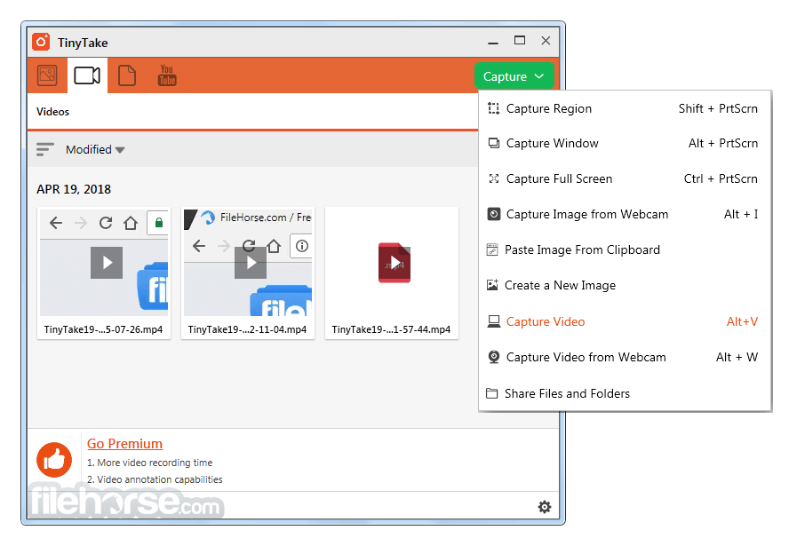This screenshot has width=789, height=546.
Task: Click the Videos section heading
Action: (52, 112)
